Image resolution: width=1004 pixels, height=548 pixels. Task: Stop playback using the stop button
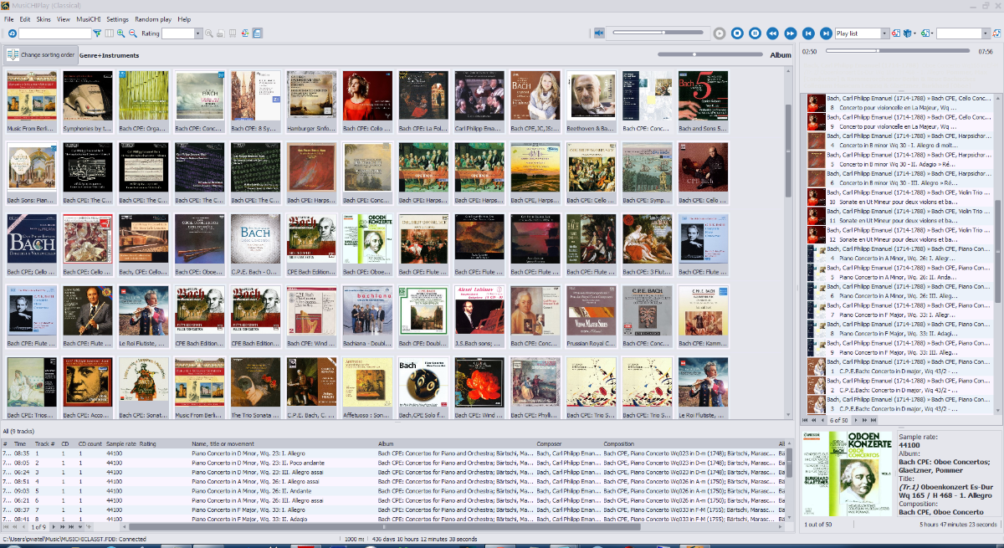(x=737, y=33)
